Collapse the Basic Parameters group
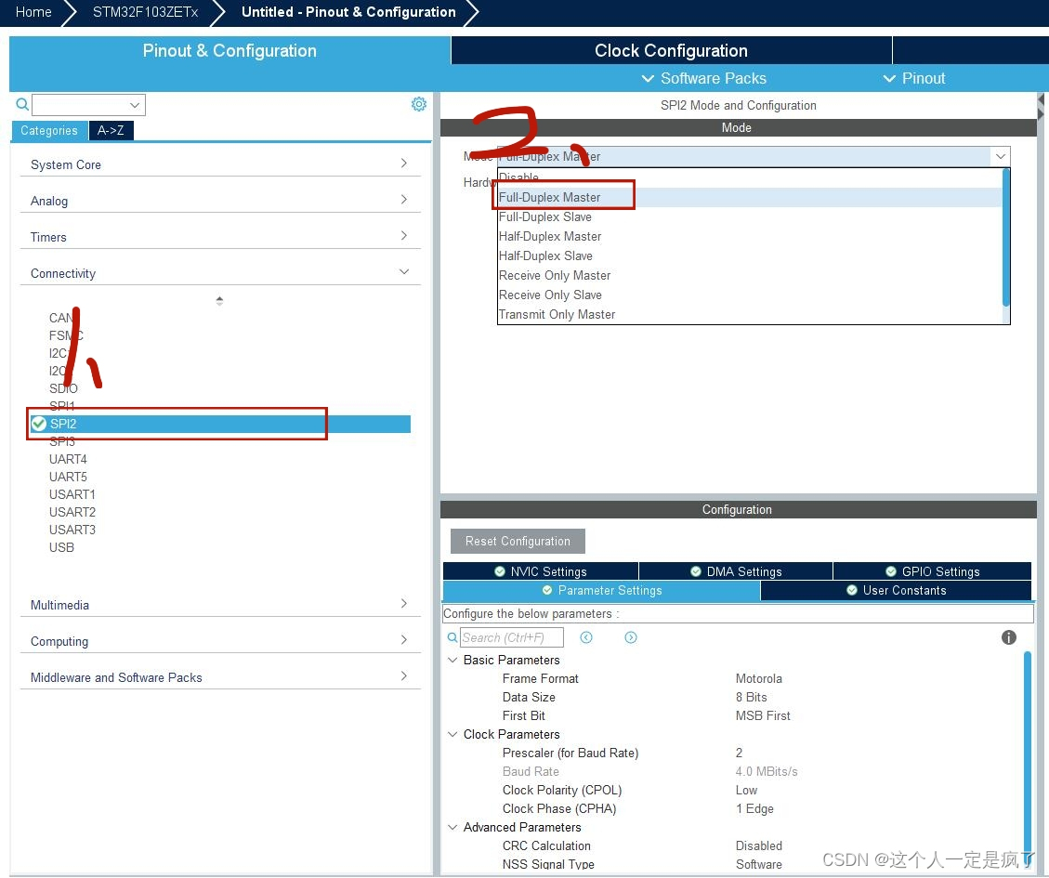The height and width of the screenshot is (878, 1049). [452, 660]
